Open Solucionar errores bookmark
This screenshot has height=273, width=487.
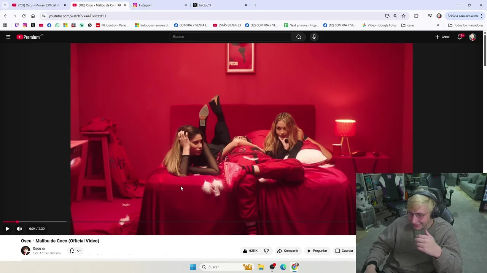point(152,25)
